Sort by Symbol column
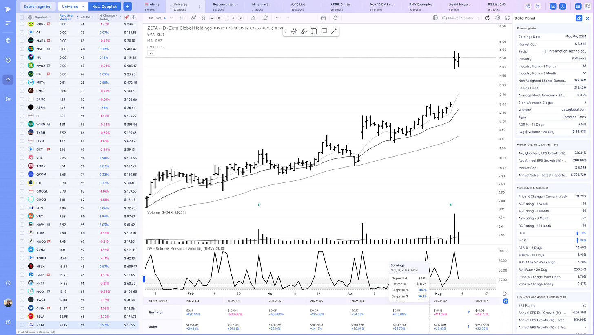 point(42,18)
